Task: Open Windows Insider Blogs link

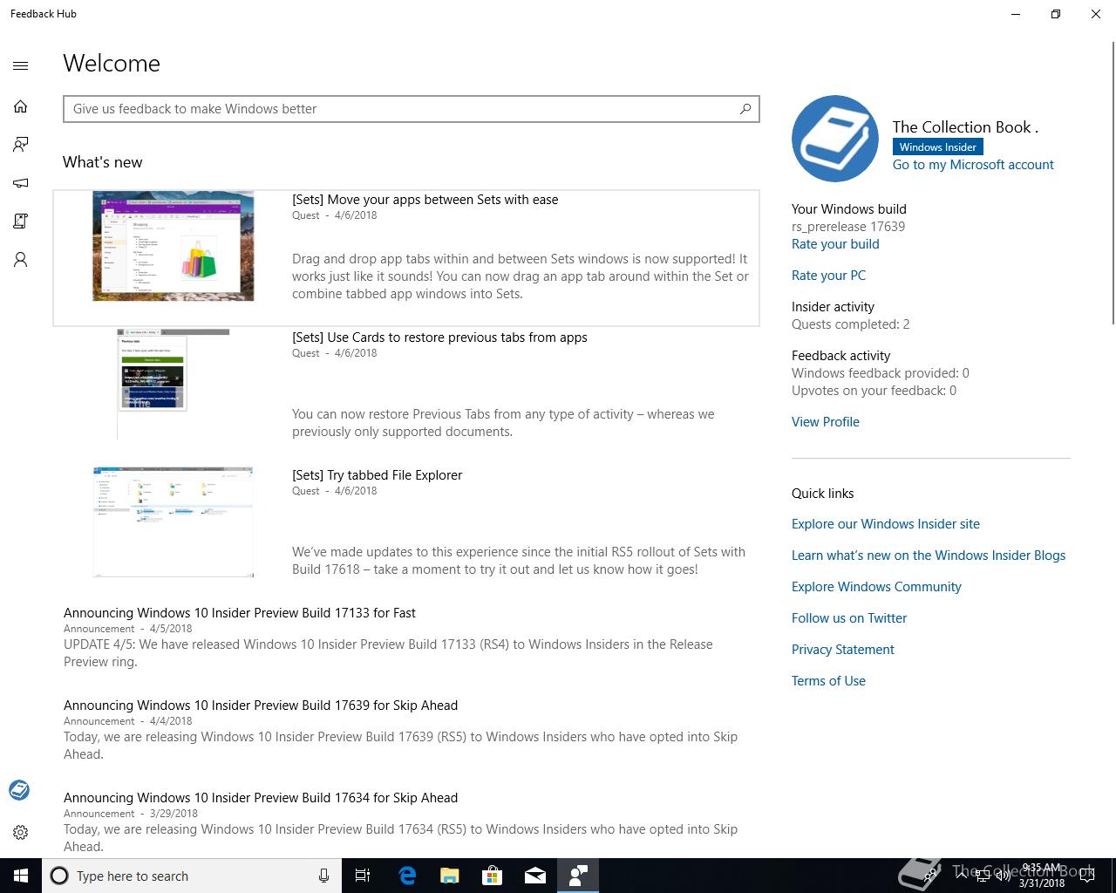Action: 929,556
